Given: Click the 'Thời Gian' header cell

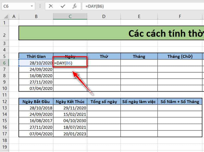Looking at the screenshot, I should (36, 57).
